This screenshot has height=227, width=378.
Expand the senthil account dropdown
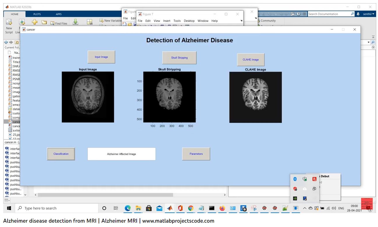pyautogui.click(x=368, y=14)
